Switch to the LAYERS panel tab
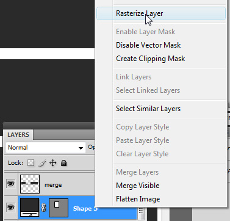The width and height of the screenshot is (230, 221). point(18,135)
